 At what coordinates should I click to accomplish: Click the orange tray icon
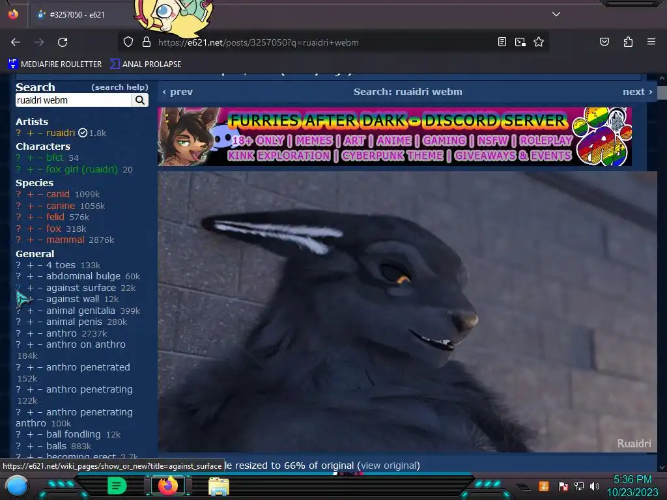point(544,486)
